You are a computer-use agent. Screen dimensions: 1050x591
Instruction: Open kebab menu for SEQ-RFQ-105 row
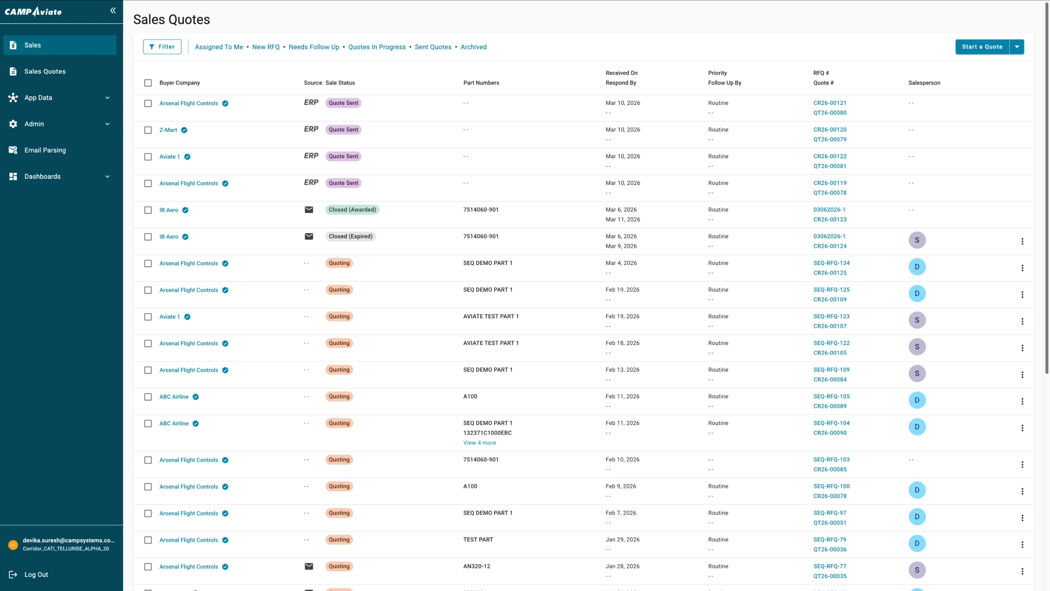tap(1022, 401)
